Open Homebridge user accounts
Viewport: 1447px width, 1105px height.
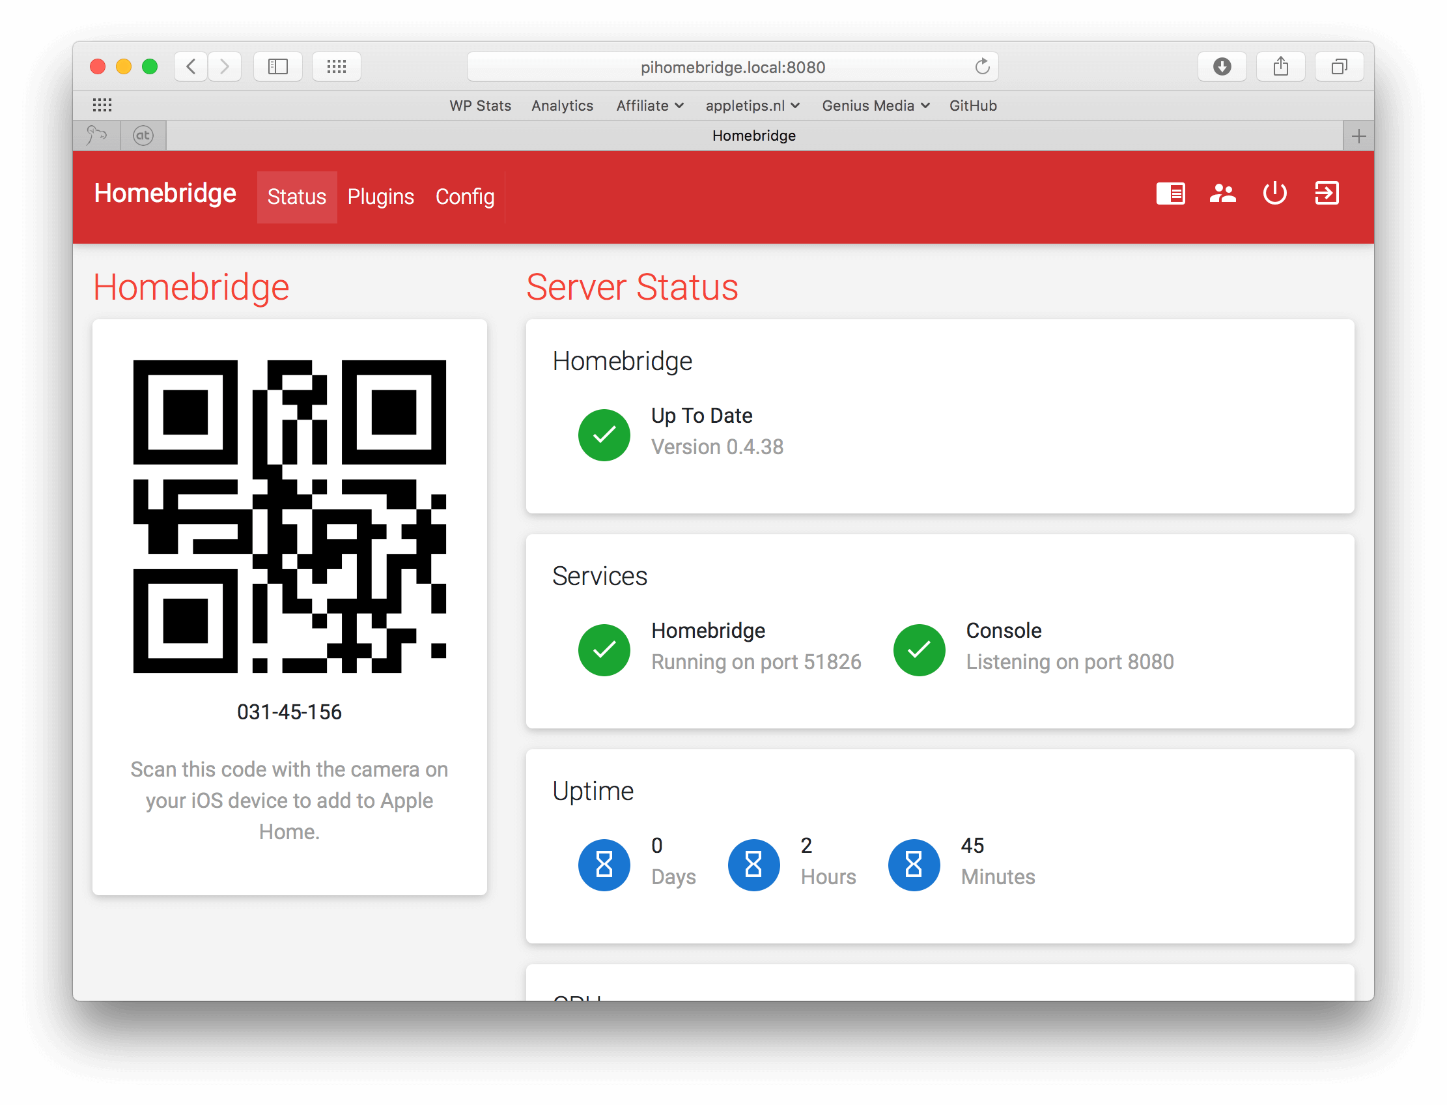pos(1222,194)
